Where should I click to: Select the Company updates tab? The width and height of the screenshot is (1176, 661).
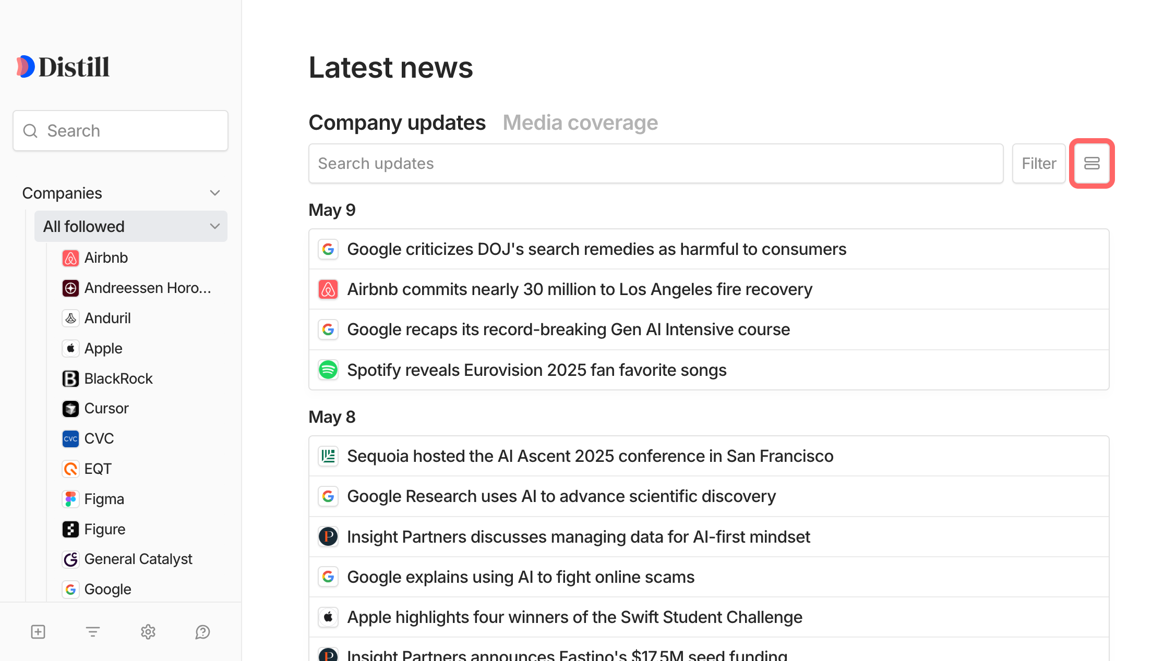click(397, 123)
